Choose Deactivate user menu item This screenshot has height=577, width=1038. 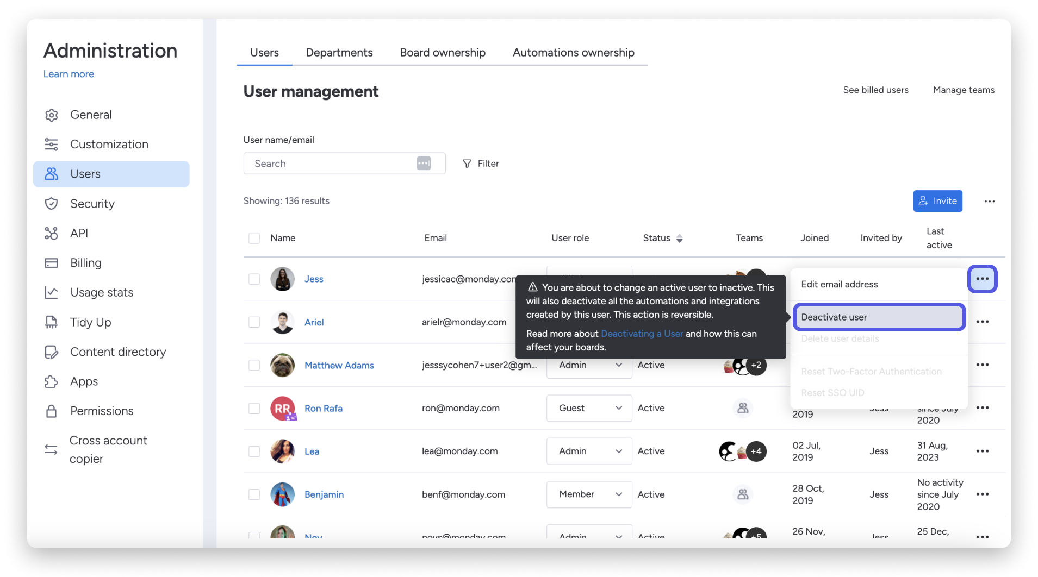tap(879, 317)
